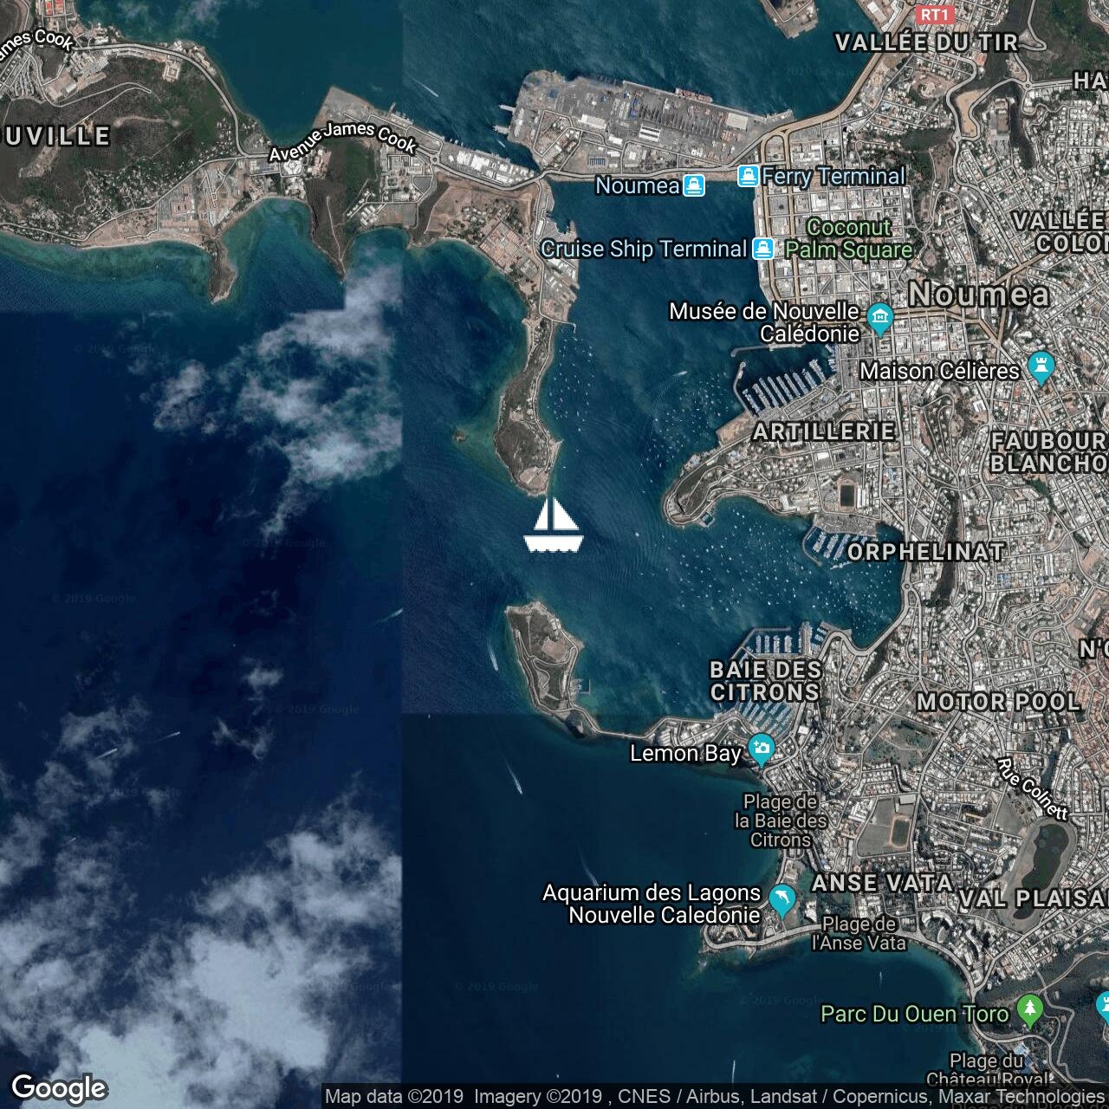
Task: Select the Cruise Ship Terminal ferry icon
Action: [x=762, y=249]
